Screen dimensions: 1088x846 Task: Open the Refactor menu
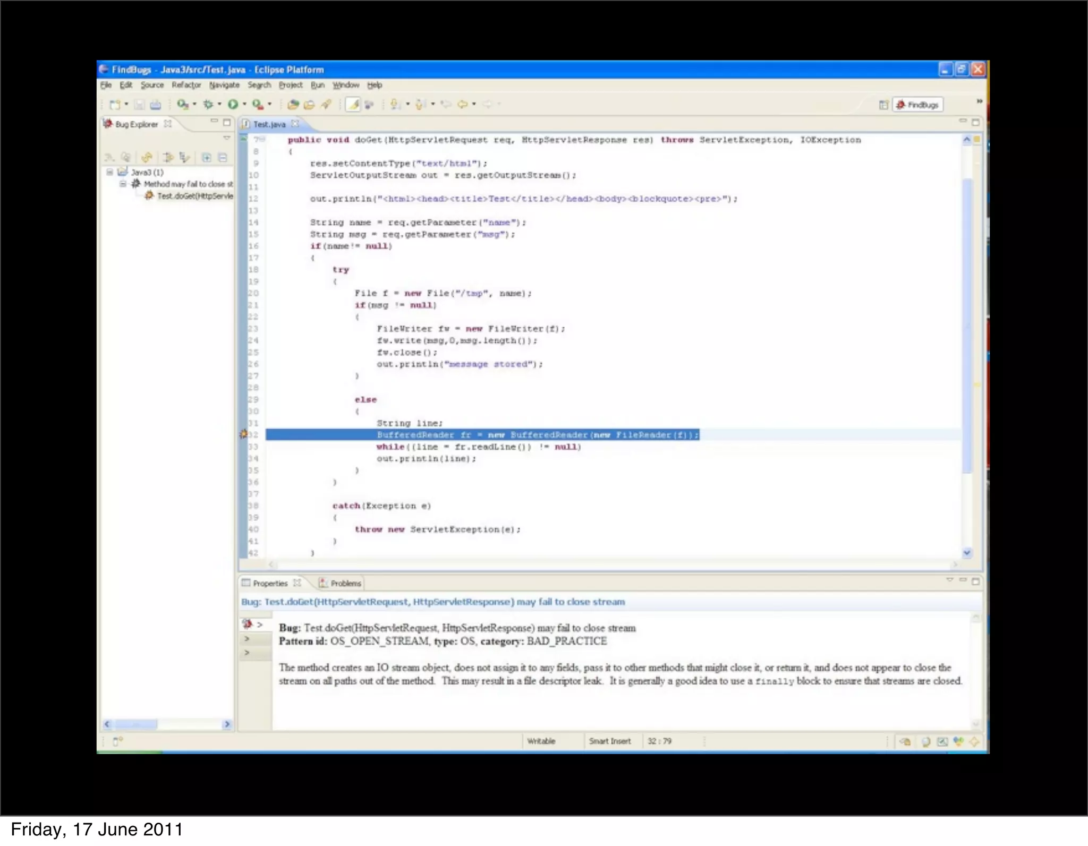[x=186, y=85]
